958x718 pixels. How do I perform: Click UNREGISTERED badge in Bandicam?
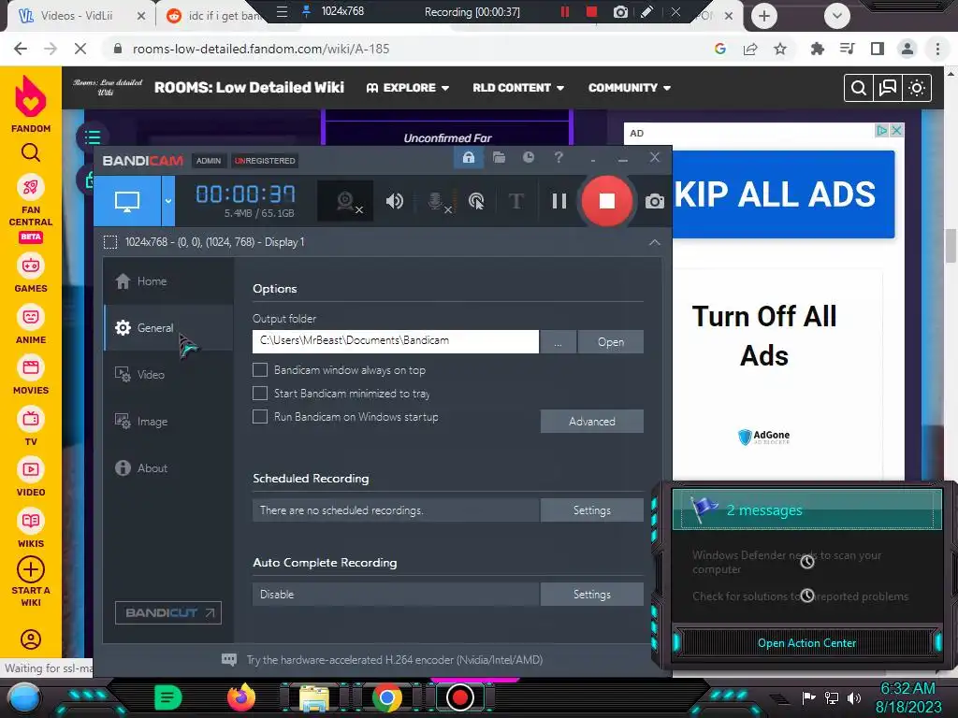[265, 161]
